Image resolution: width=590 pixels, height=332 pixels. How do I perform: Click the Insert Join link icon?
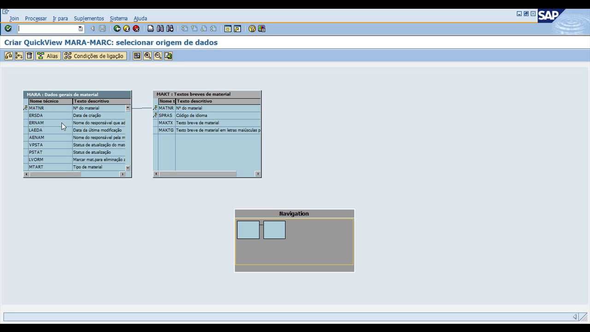(19, 56)
